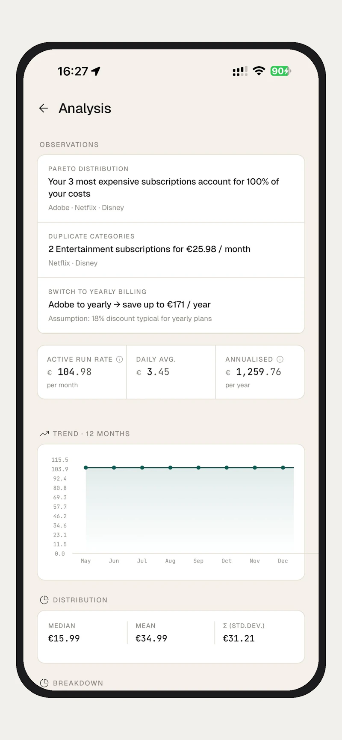342x740 pixels.
Task: Tap the location arrow next to clock
Action: (x=96, y=71)
